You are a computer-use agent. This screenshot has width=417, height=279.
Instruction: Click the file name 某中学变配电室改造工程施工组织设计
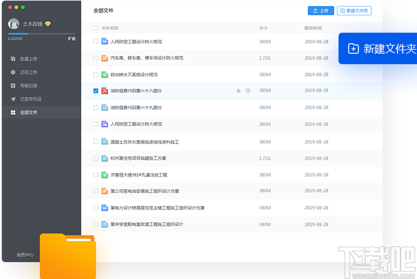coord(147,224)
